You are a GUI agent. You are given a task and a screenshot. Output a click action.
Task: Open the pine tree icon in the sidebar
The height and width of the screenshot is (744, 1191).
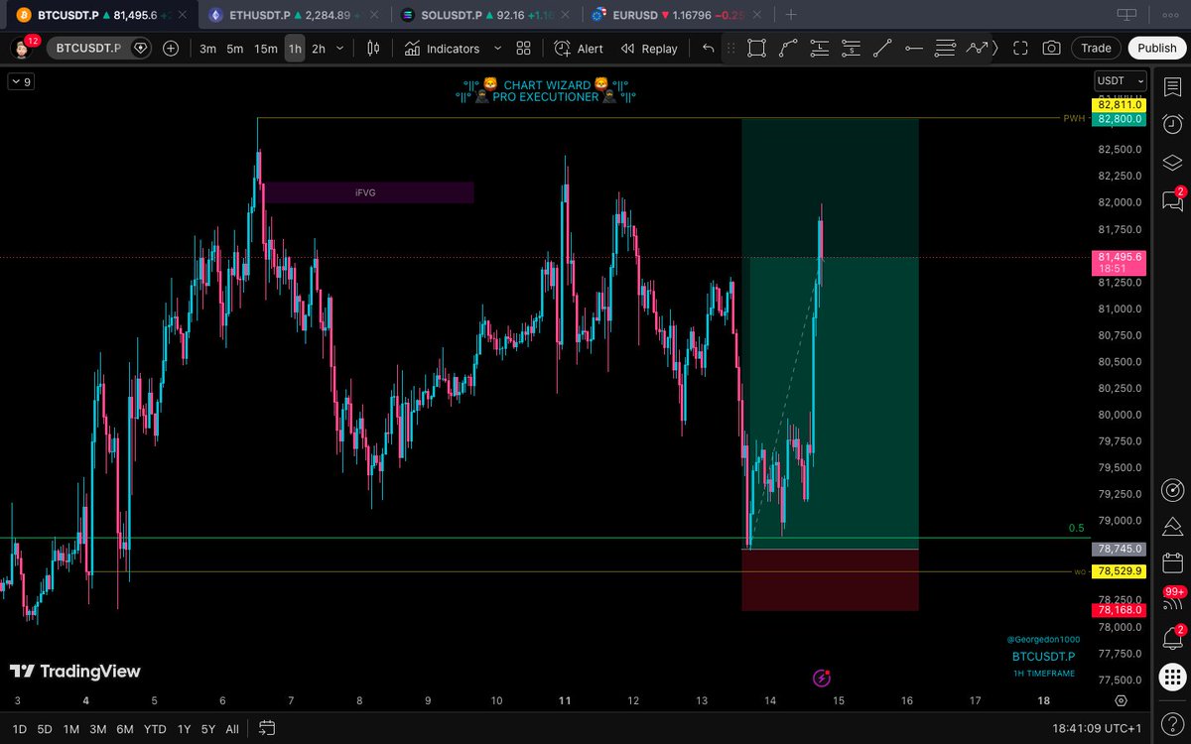[x=1172, y=527]
